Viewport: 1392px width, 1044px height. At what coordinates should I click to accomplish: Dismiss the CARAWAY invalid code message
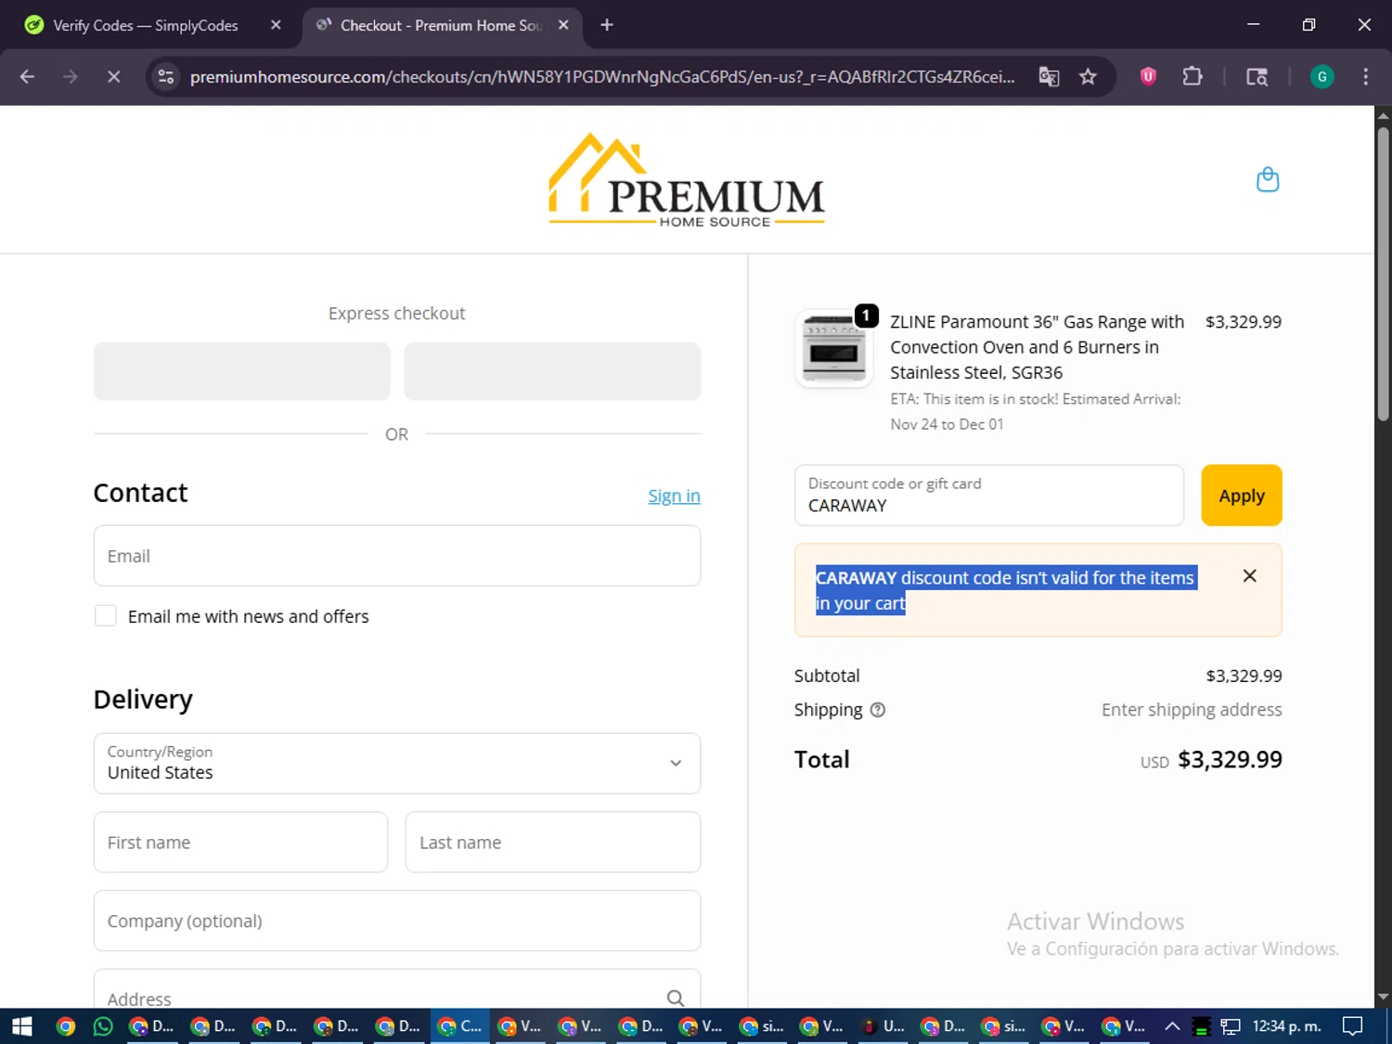tap(1250, 576)
